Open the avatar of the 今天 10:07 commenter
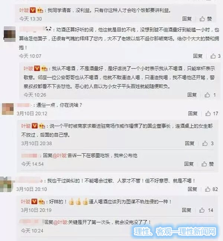 tap(10, 34)
